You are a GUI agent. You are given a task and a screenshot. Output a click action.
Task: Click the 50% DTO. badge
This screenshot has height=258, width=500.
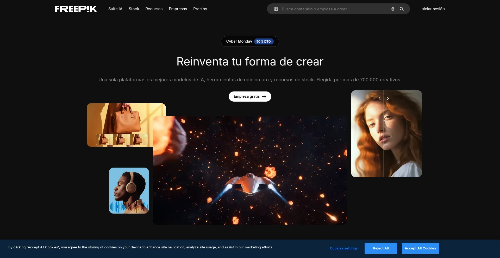264,42
